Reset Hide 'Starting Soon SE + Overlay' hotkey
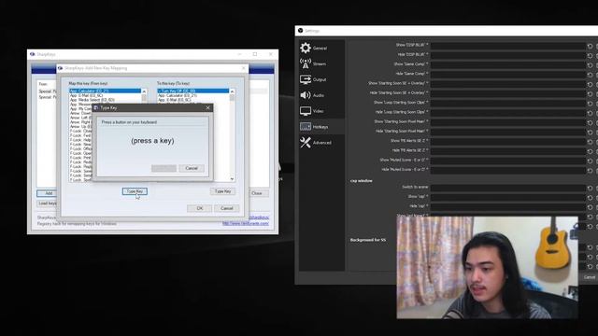The width and height of the screenshot is (598, 336). pos(590,93)
